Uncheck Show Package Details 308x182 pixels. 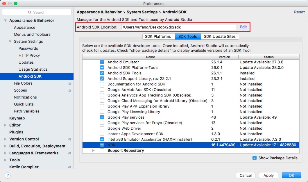(x=254, y=158)
